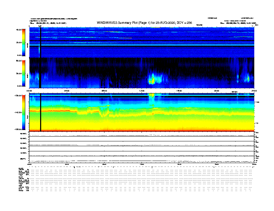
Task: Click the 12:00 tick below RAD1 spectrogram
Action: pos(142,91)
